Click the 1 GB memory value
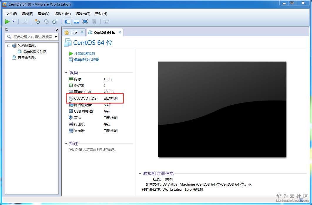 pyautogui.click(x=108, y=79)
